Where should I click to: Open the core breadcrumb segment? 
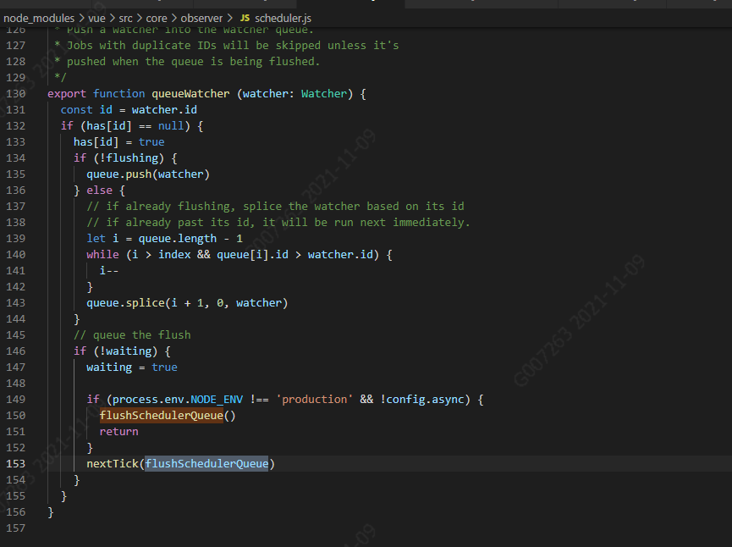157,19
